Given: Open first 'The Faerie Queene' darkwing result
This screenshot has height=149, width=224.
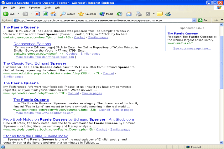Looking at the screenshot, I should [21, 27].
